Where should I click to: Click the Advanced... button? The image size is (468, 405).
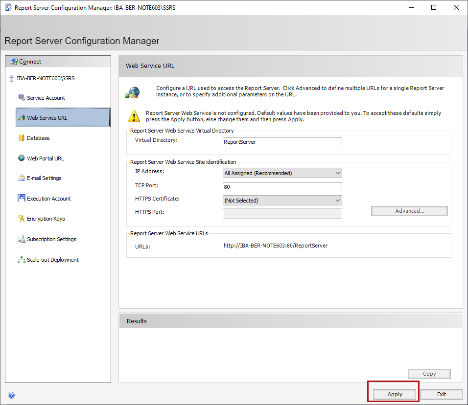pos(409,211)
